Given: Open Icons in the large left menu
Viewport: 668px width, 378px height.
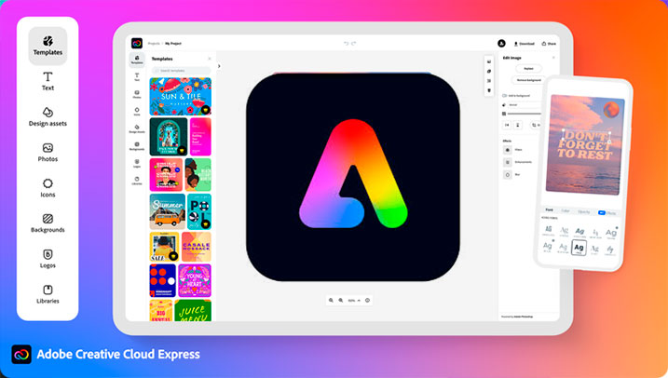Looking at the screenshot, I should (x=48, y=188).
